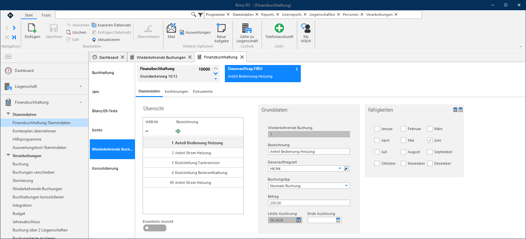Open Kontenplan übernehmen in sidebar
526x239 pixels.
click(34, 131)
